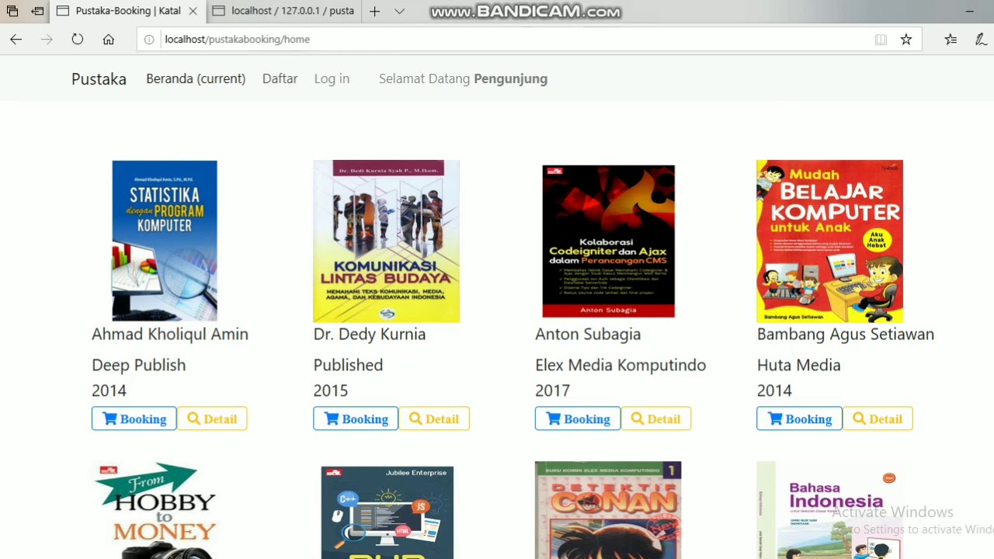This screenshot has width=994, height=559.
Task: Click the Komunikasi Lintas Budaya cover
Action: pos(386,241)
